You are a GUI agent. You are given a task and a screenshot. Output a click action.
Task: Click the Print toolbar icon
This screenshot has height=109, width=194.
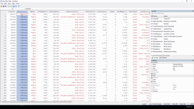pyautogui.click(x=6, y=6)
